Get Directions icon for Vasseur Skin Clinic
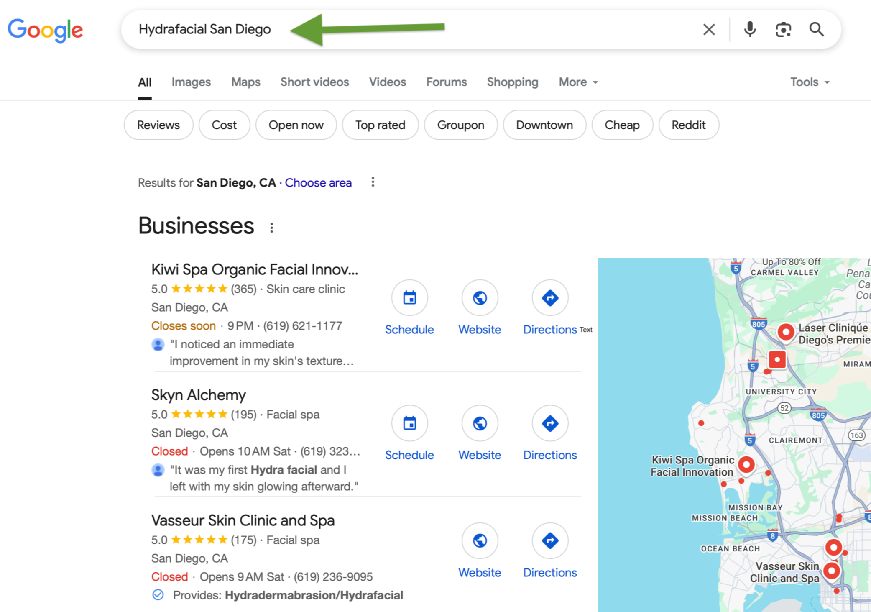This screenshot has height=612, width=871. pos(550,540)
